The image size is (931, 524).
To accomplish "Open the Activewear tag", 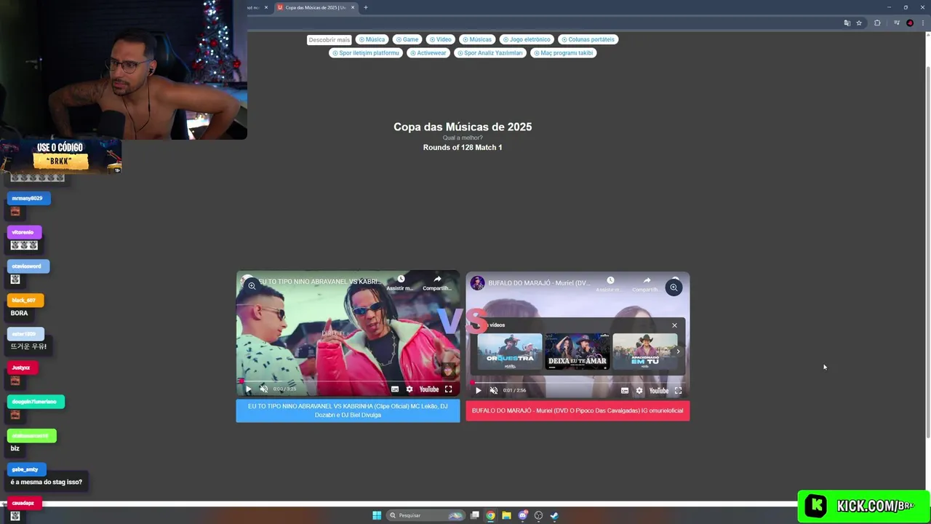I will [428, 52].
